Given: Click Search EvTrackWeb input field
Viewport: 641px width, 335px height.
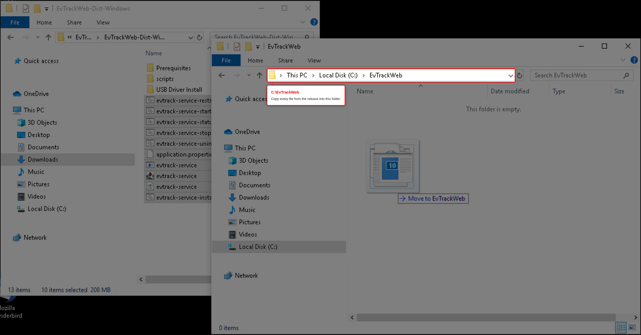Looking at the screenshot, I should 581,76.
